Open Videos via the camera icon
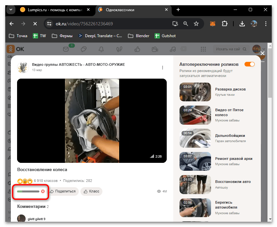The image size is (277, 227). (x=155, y=49)
